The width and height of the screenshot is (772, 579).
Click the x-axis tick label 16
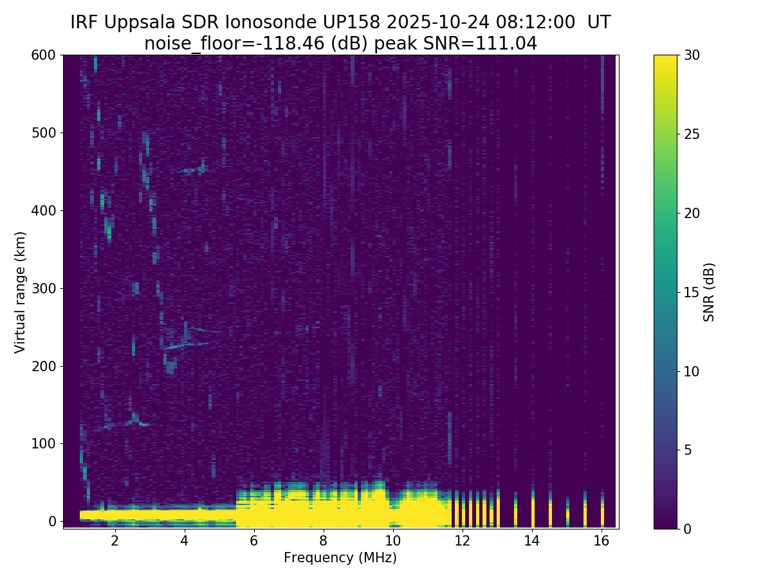pyautogui.click(x=602, y=541)
